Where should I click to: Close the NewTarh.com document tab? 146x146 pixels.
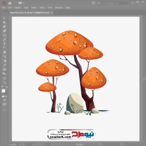52,12
